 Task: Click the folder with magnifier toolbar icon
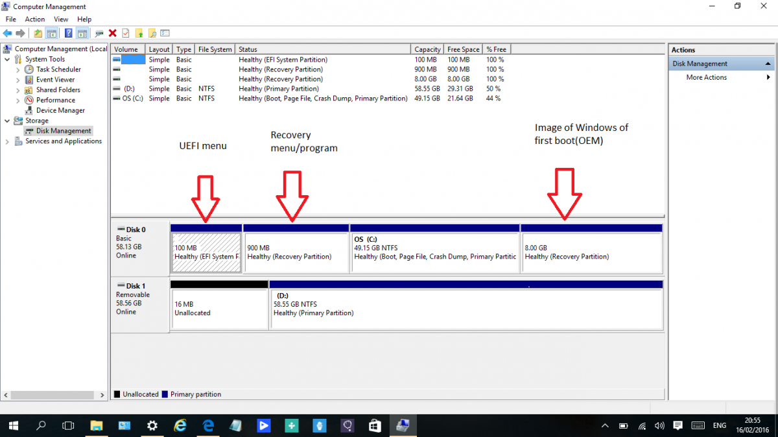[x=152, y=33]
